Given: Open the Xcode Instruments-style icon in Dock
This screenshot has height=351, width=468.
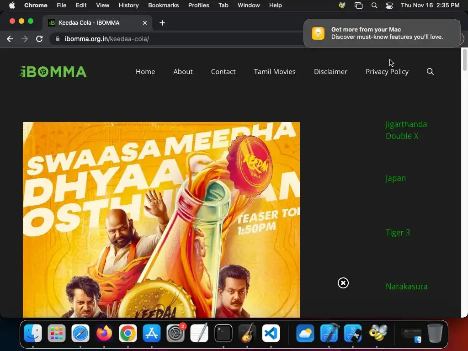Looking at the screenshot, I should tap(353, 333).
